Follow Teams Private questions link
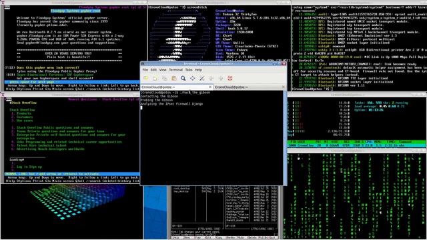The width and height of the screenshot is (427, 240). pos(60,131)
